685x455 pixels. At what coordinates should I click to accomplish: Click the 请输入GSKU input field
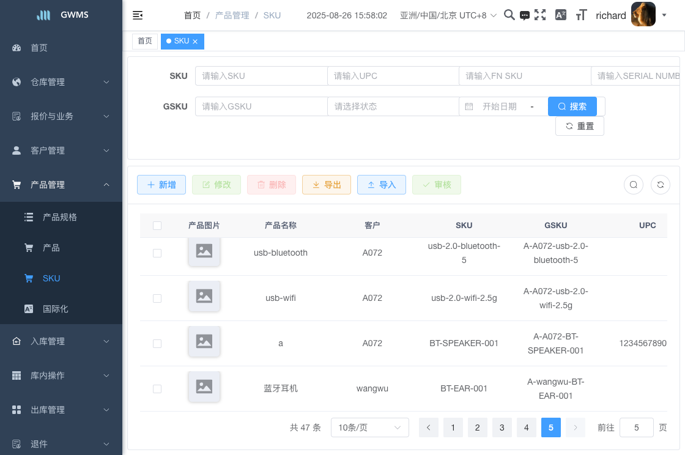point(261,106)
